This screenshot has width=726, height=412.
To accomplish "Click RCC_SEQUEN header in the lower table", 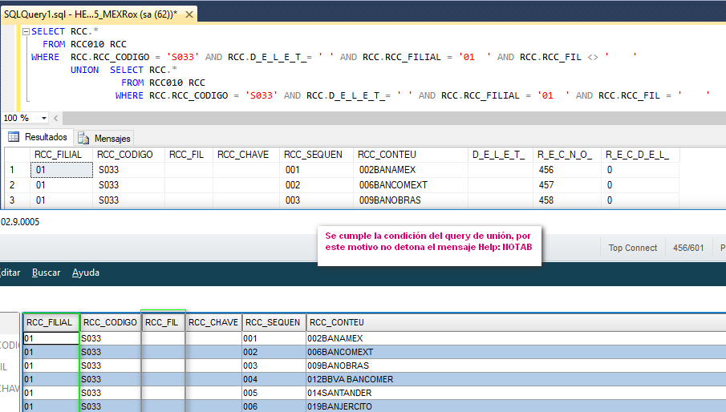I will click(274, 322).
